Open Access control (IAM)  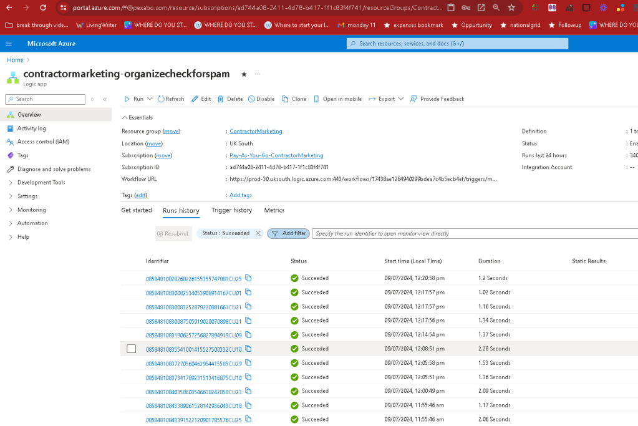click(x=43, y=142)
